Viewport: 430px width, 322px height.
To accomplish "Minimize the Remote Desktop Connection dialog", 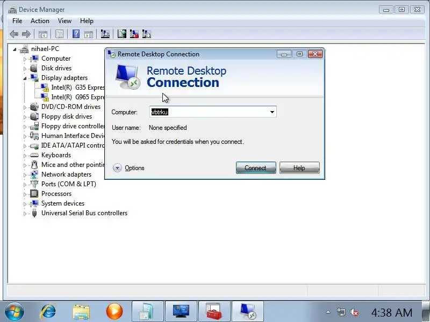I will point(284,54).
